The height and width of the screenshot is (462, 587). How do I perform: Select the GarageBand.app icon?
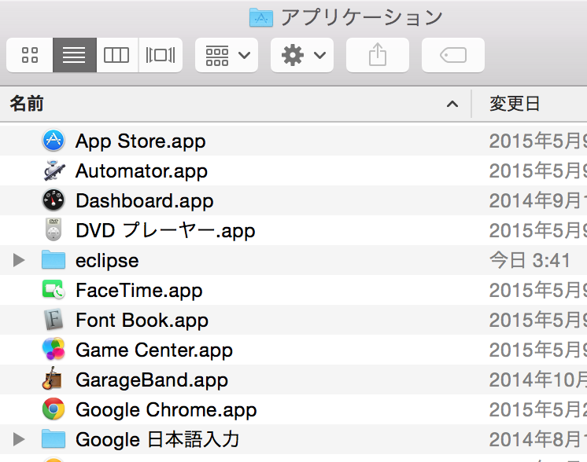pyautogui.click(x=52, y=379)
